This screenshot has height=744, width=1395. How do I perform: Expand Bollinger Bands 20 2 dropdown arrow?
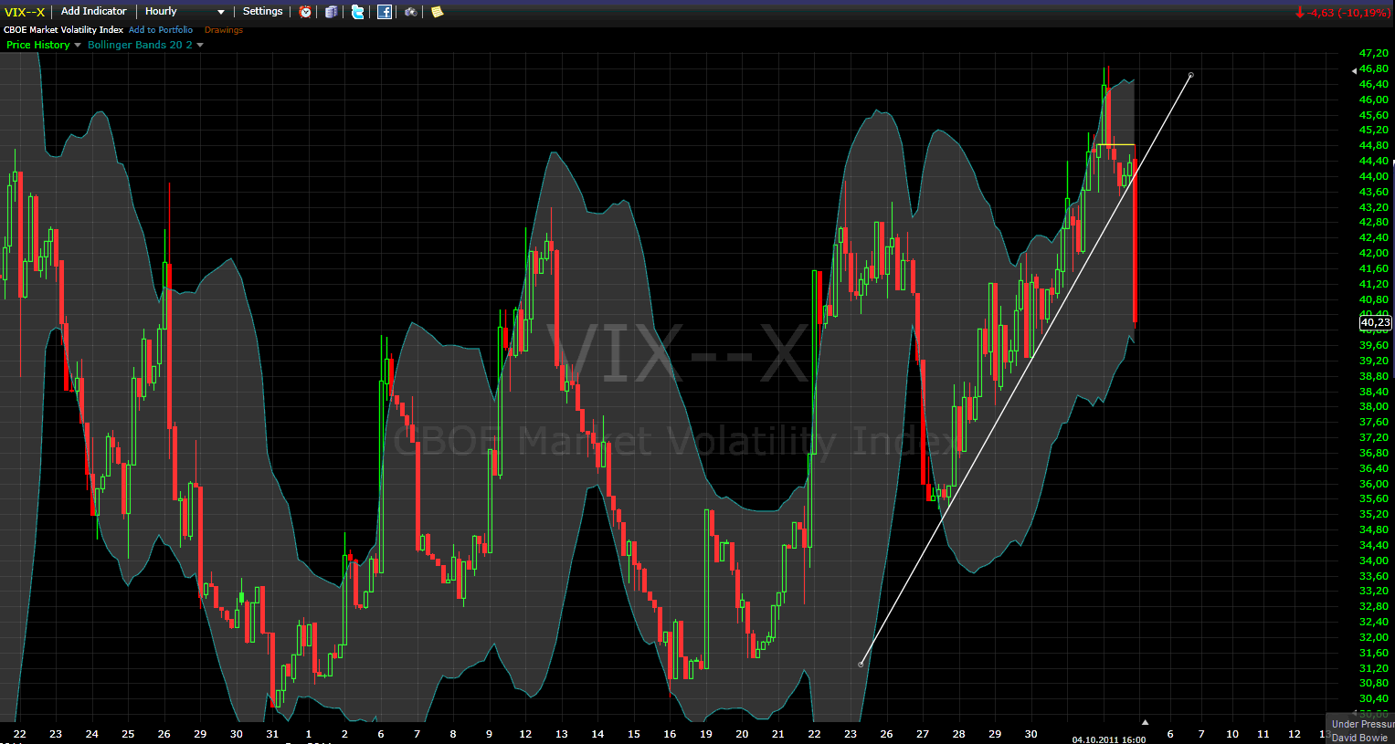(200, 46)
